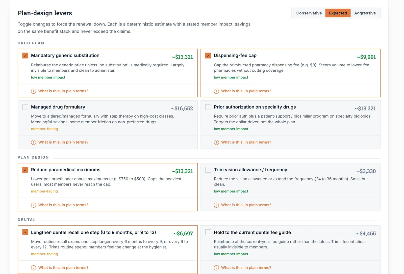This screenshot has height=274, width=404.
Task: Click help icon under Hold dental fee guide
Action: [216, 268]
